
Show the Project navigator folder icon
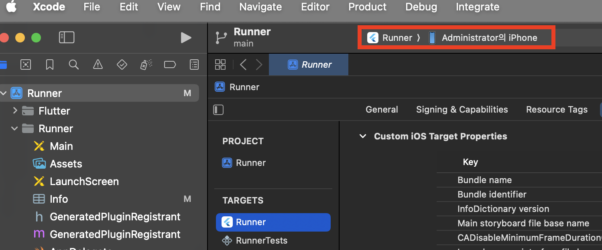pos(3,65)
